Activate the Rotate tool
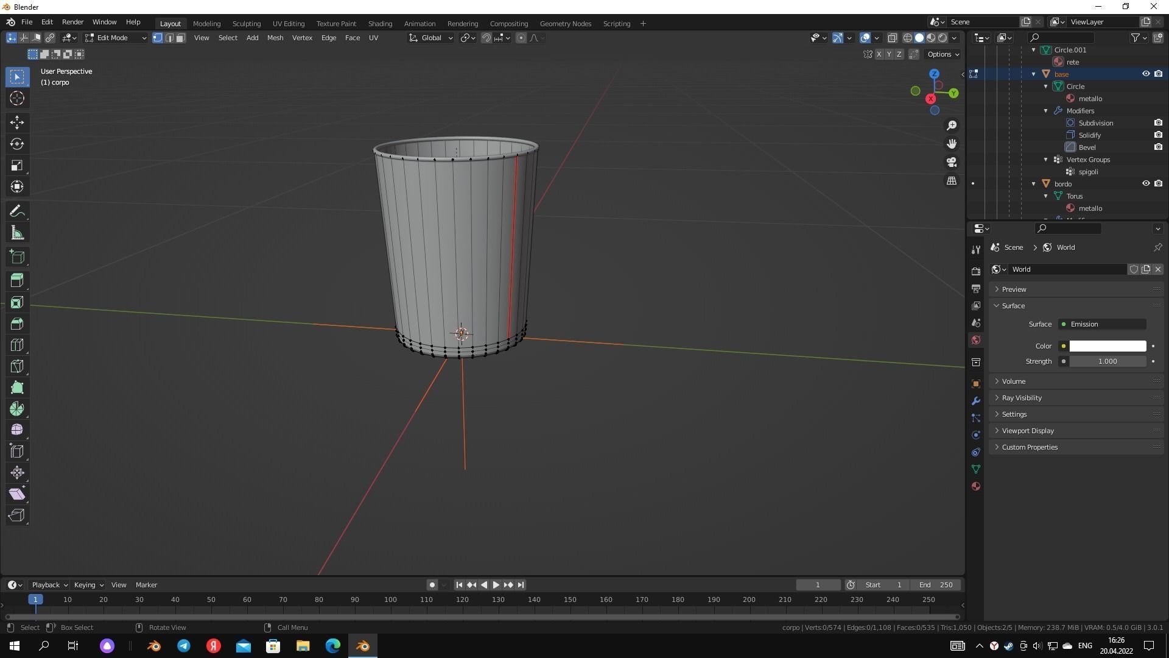This screenshot has height=658, width=1169. click(x=17, y=144)
